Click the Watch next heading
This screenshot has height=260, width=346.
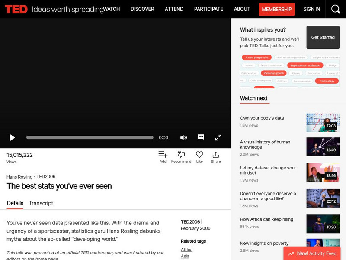(x=253, y=98)
